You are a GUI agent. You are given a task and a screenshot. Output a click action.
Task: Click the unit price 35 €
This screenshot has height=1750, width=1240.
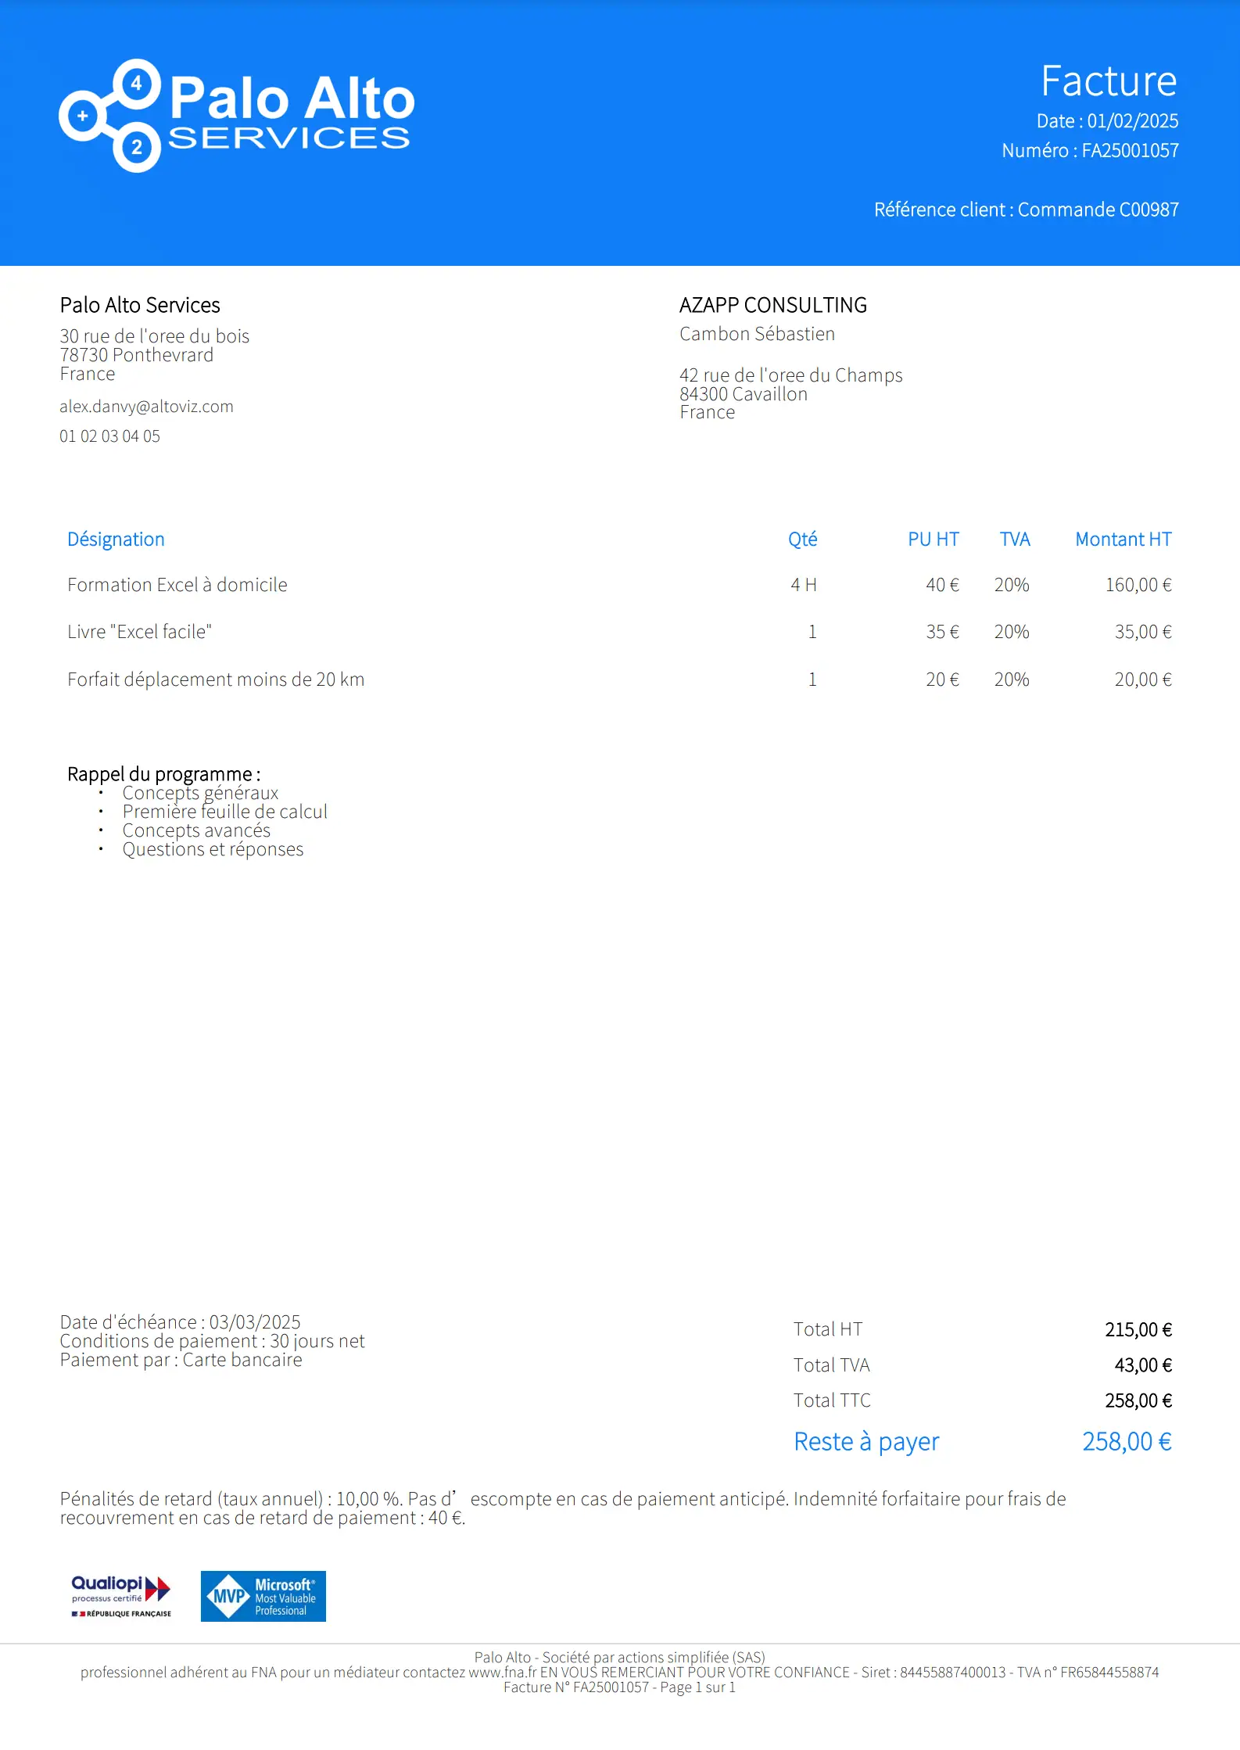942,632
